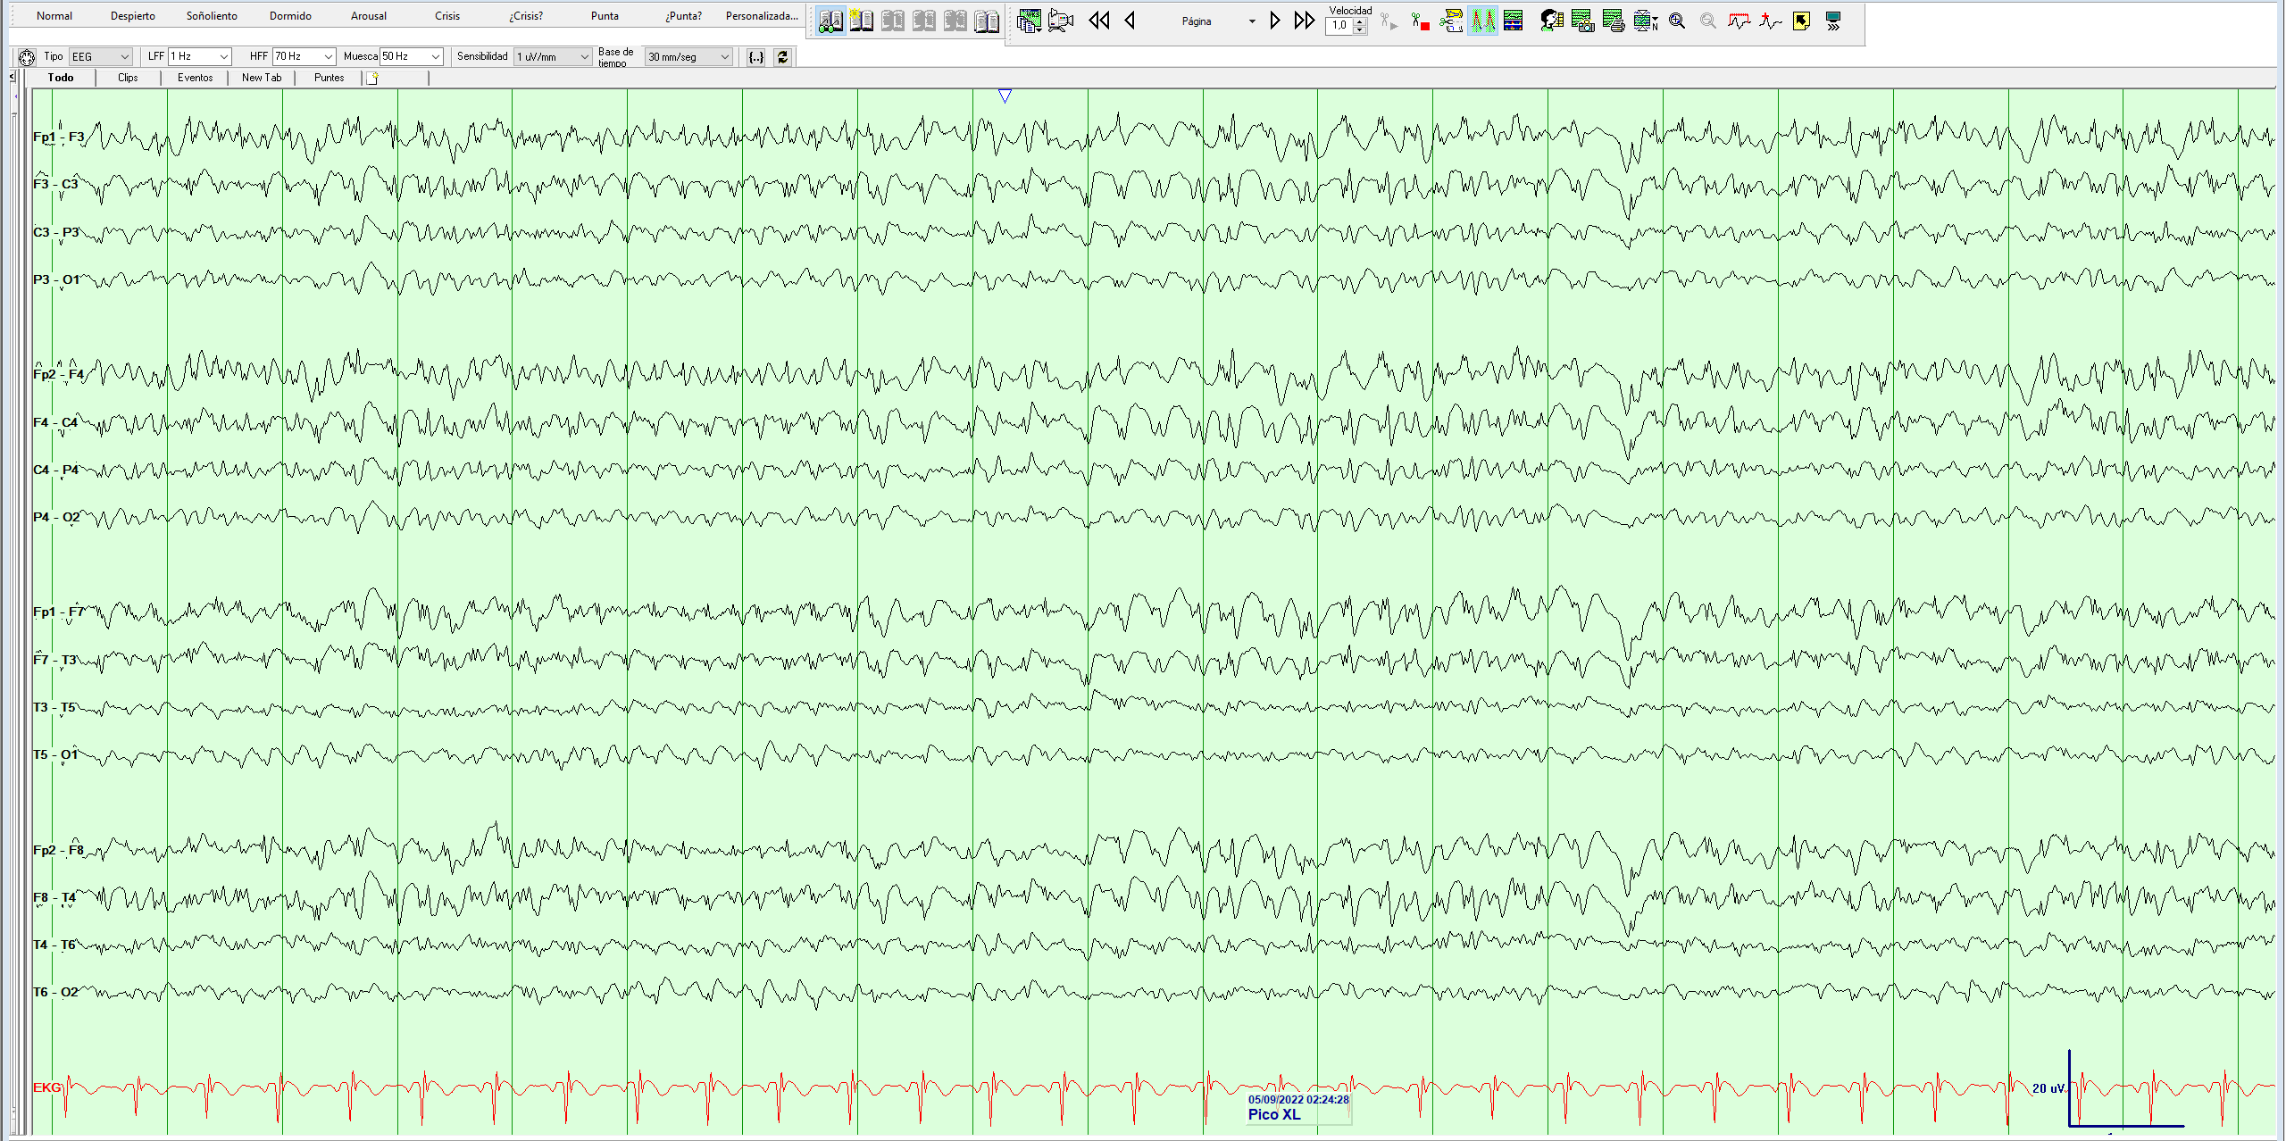The width and height of the screenshot is (2286, 1141).
Task: Open the New Tab tab
Action: click(x=262, y=78)
